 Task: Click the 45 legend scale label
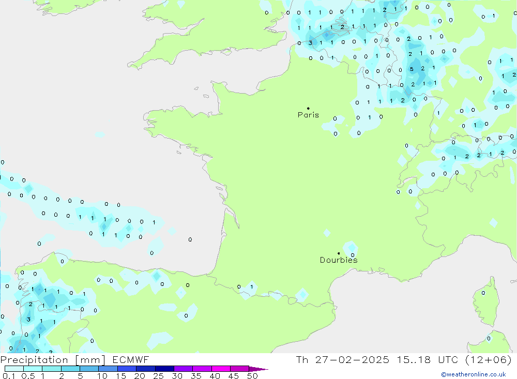[234, 376]
